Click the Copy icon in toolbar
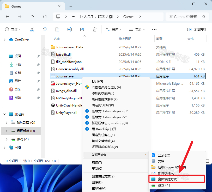The image size is (212, 192). click(x=45, y=29)
